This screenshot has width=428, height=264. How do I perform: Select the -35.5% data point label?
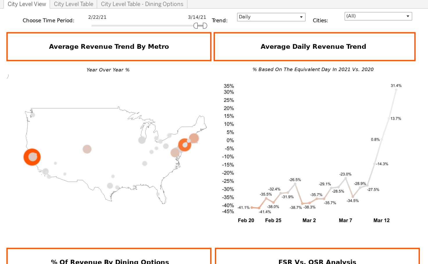pos(266,195)
